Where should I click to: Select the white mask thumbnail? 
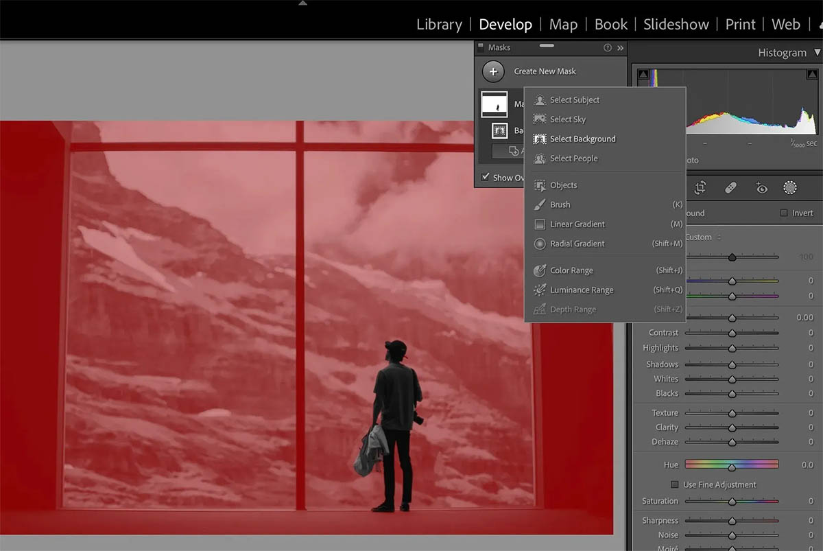click(494, 104)
